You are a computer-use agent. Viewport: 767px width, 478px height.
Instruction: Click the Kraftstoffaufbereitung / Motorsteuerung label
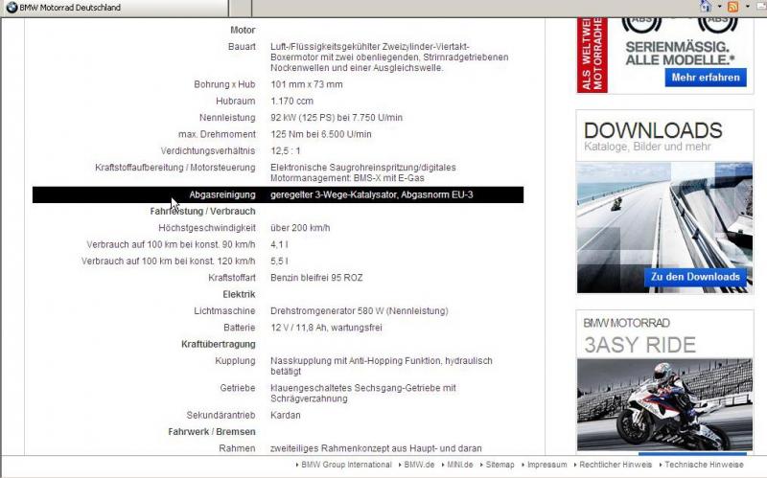click(x=175, y=168)
